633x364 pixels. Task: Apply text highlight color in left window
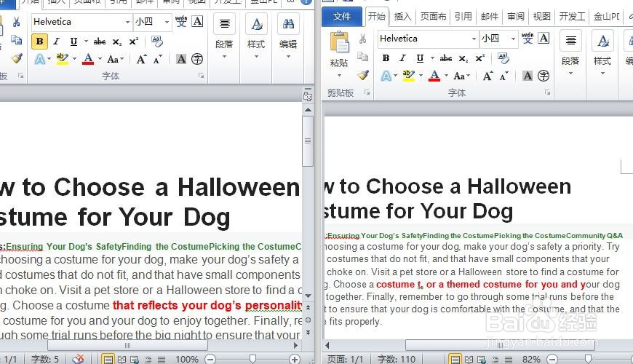pyautogui.click(x=62, y=60)
